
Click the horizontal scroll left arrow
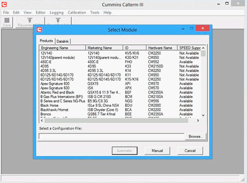(x=42, y=120)
